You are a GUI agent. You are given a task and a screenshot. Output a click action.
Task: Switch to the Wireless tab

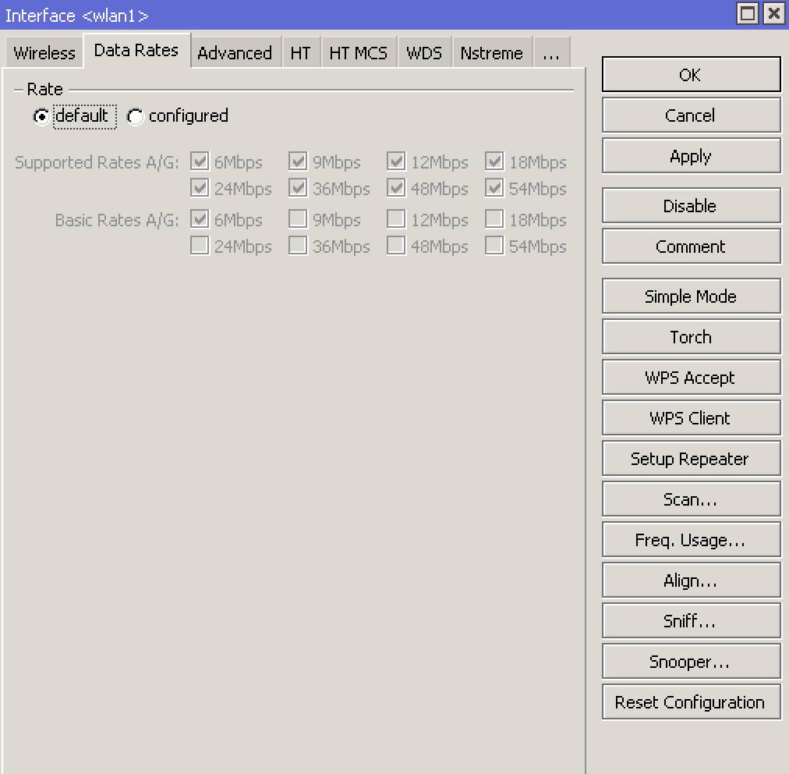[44, 52]
